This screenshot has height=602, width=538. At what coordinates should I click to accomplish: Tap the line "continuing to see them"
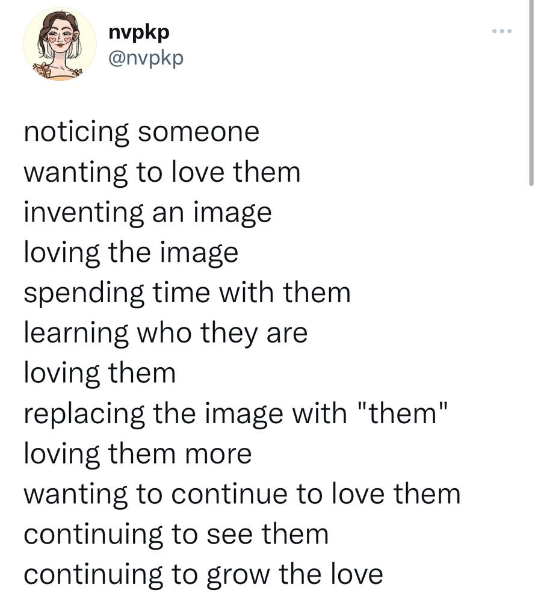[176, 534]
